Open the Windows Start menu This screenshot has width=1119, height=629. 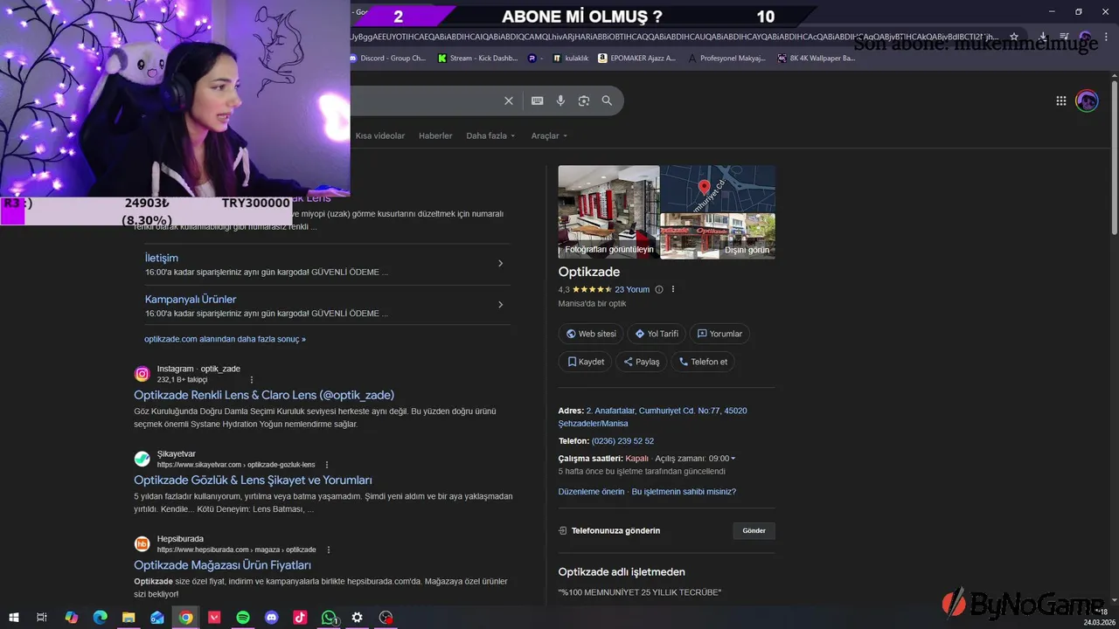pyautogui.click(x=14, y=618)
